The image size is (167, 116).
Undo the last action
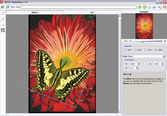pos(13,7)
